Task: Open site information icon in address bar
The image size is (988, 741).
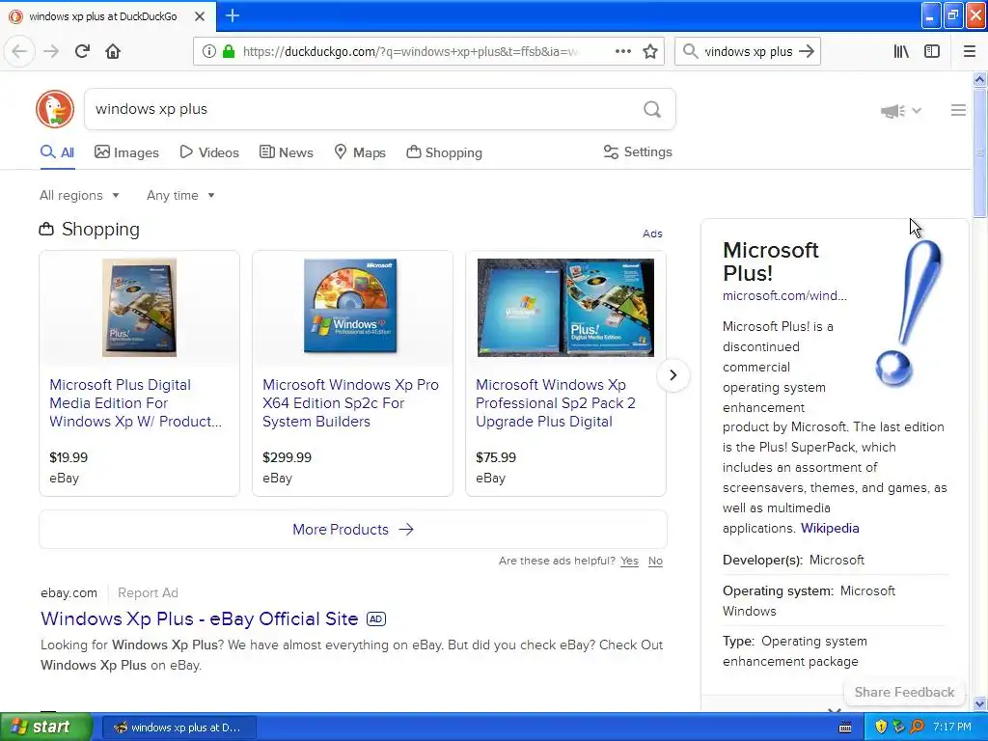Action: click(208, 51)
